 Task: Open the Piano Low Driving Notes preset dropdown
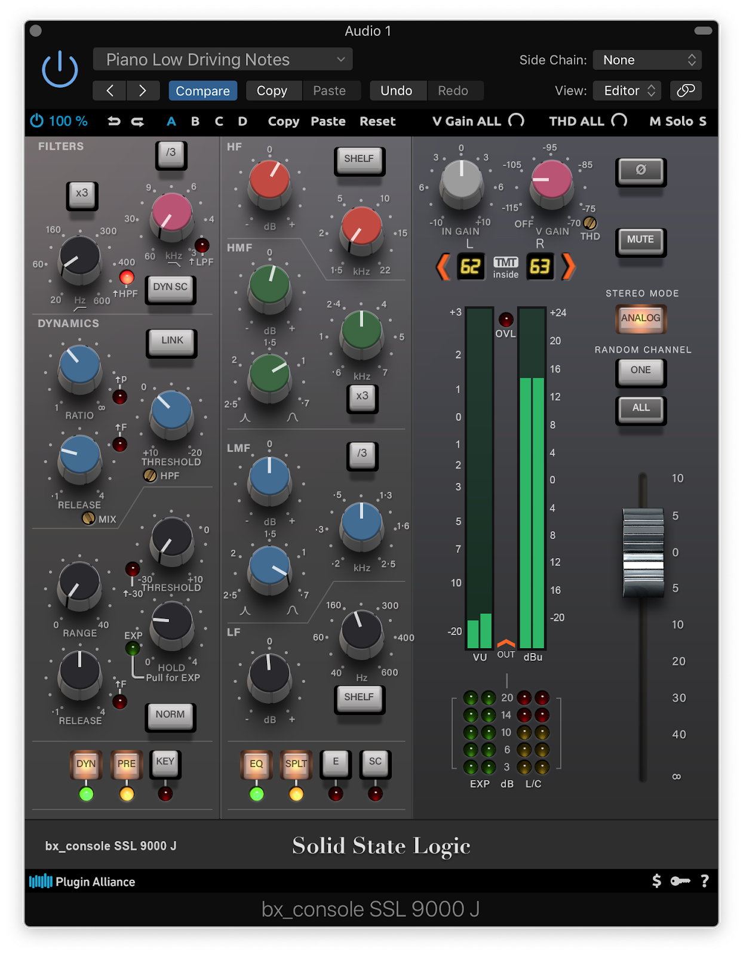[223, 60]
